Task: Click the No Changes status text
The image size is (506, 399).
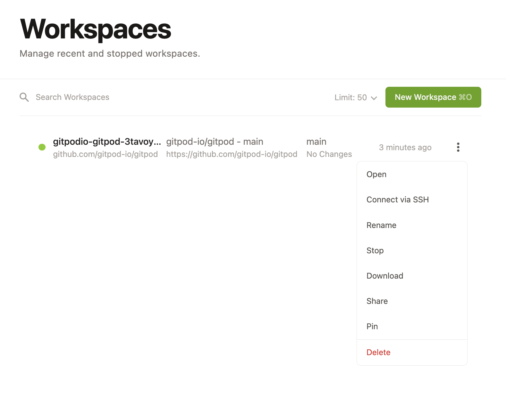Action: point(329,154)
